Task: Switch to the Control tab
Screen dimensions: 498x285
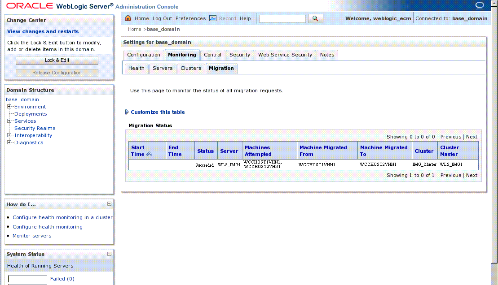Action: [x=212, y=55]
